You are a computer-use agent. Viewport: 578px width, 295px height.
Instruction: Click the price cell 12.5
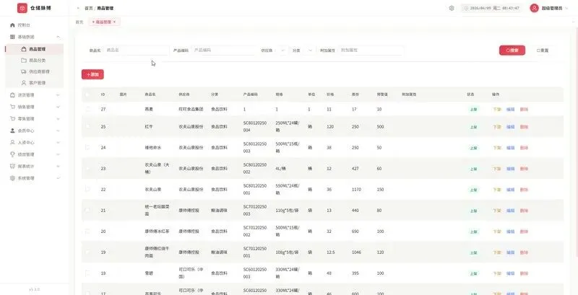coord(331,252)
